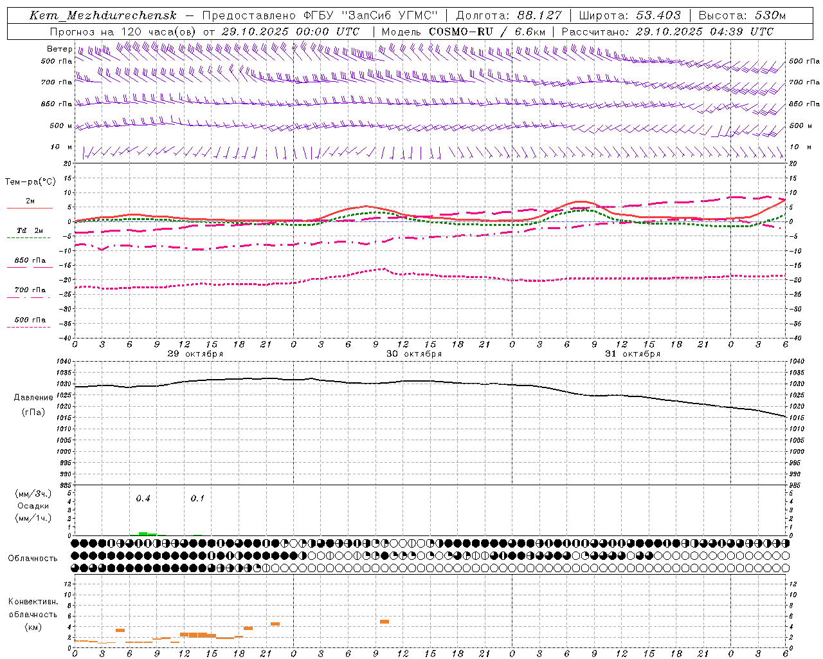Select the Долгота: 88.127 longitude value

coord(509,15)
